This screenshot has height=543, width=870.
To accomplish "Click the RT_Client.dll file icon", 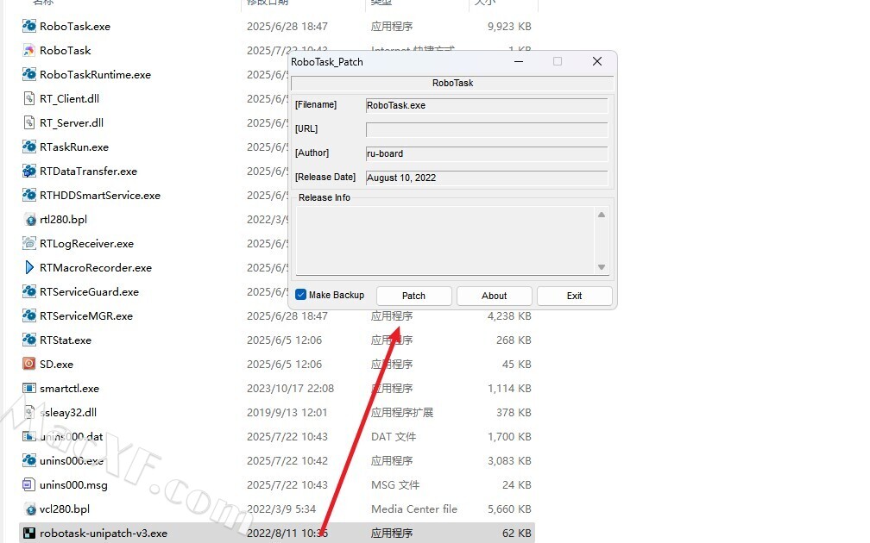I will click(x=28, y=98).
